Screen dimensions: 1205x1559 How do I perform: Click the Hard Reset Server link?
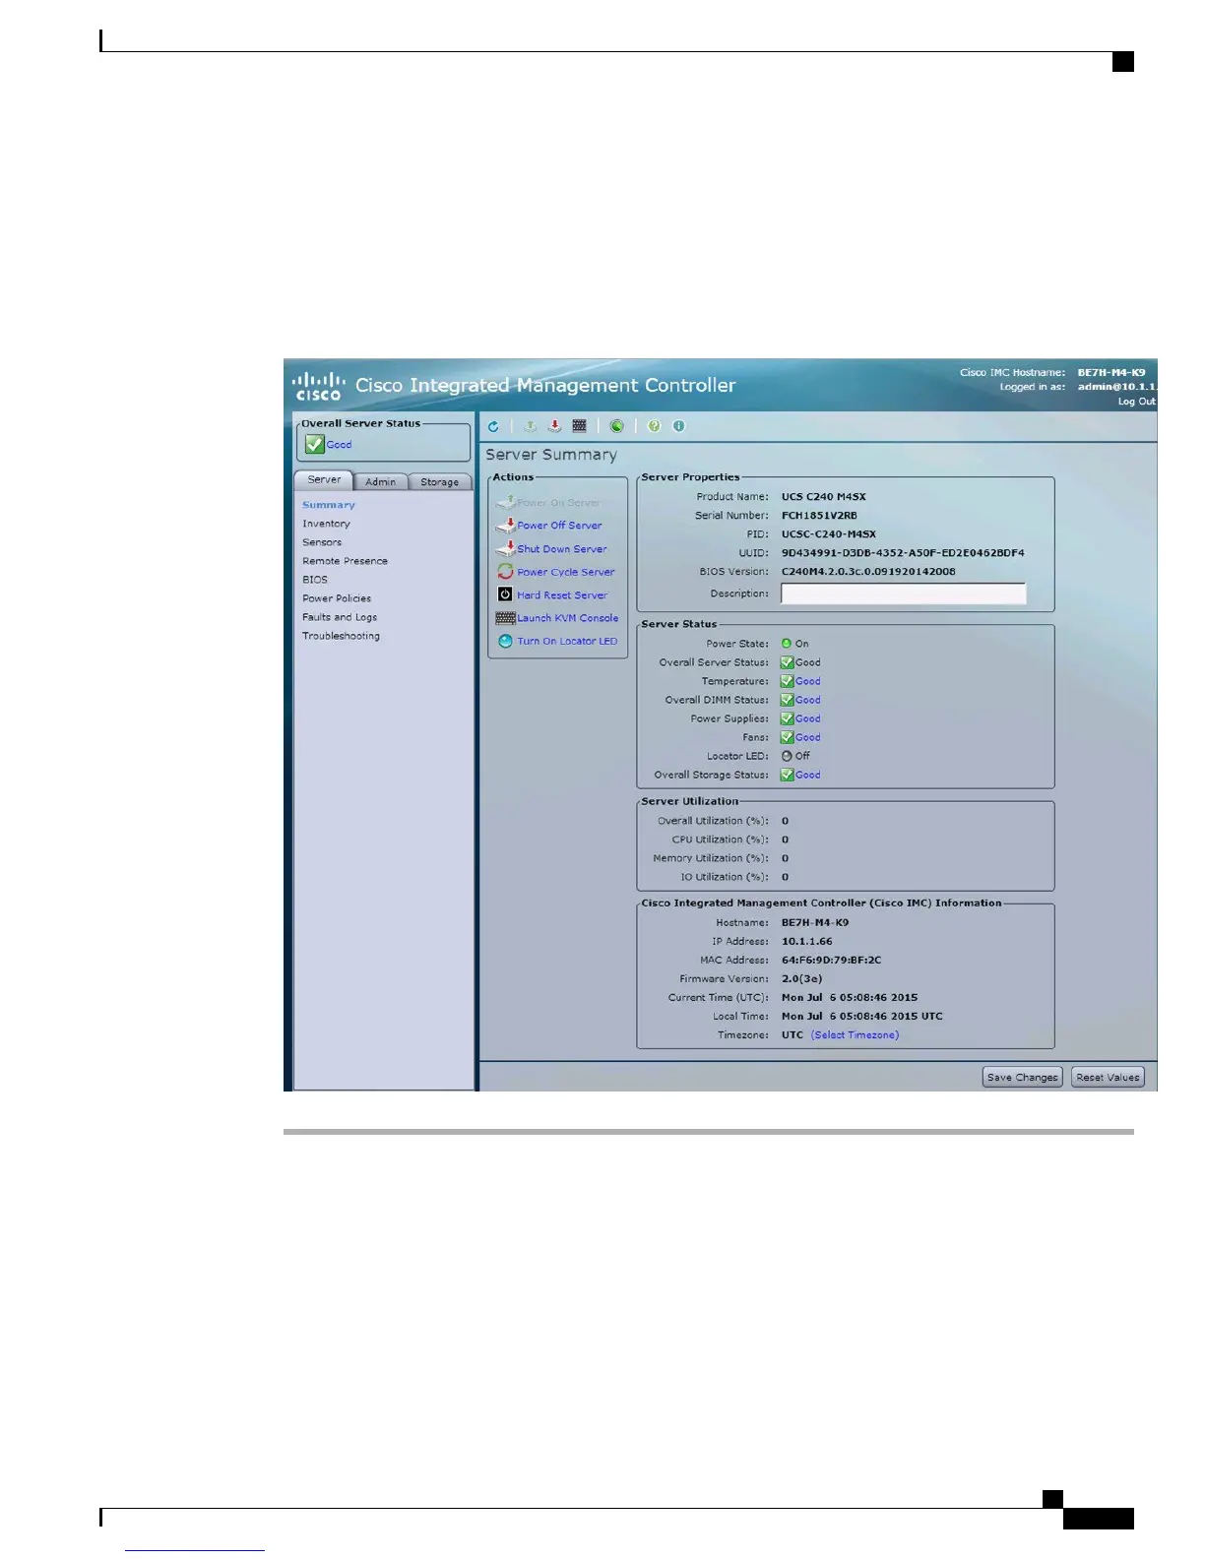pos(562,595)
